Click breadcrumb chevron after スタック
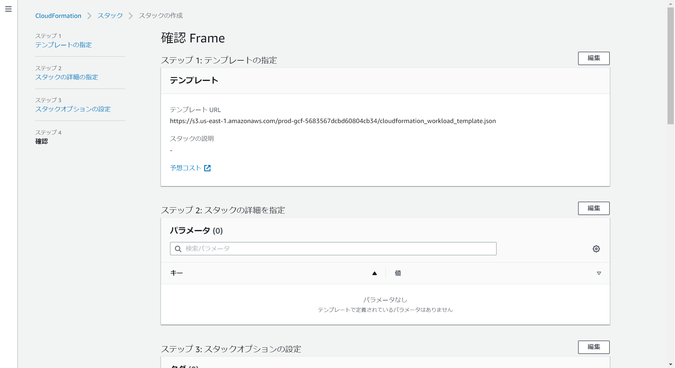675x368 pixels. [130, 16]
